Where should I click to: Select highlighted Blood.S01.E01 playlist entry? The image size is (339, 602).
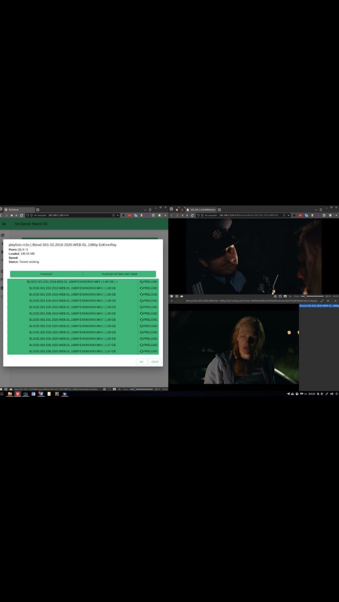click(x=319, y=306)
